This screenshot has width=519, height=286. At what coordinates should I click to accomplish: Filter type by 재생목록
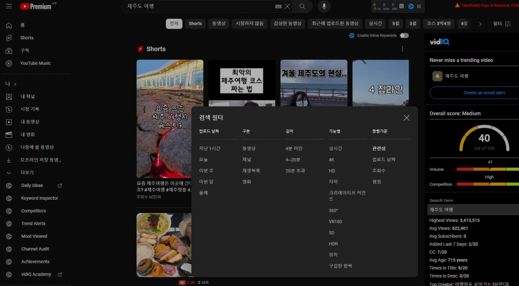[251, 171]
